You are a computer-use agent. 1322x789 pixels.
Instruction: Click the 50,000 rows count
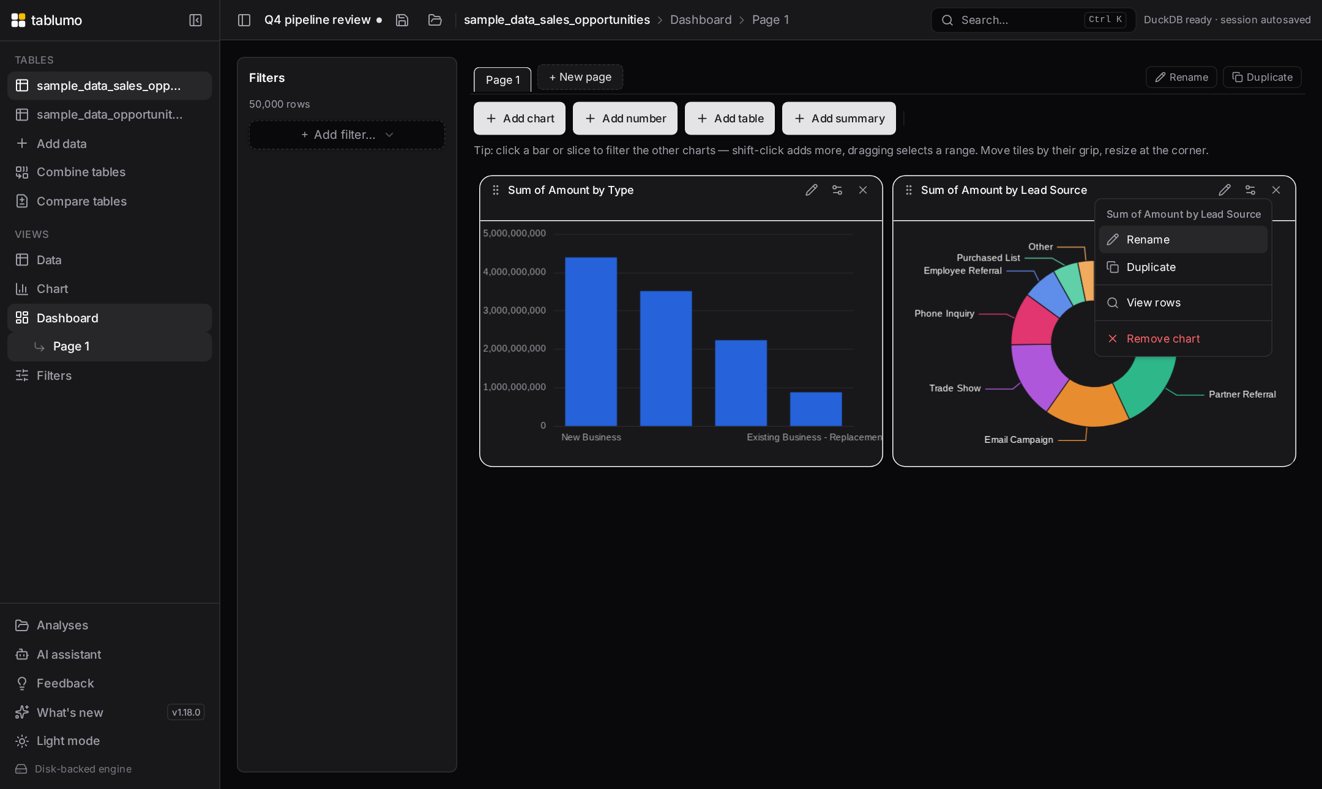pyautogui.click(x=280, y=104)
